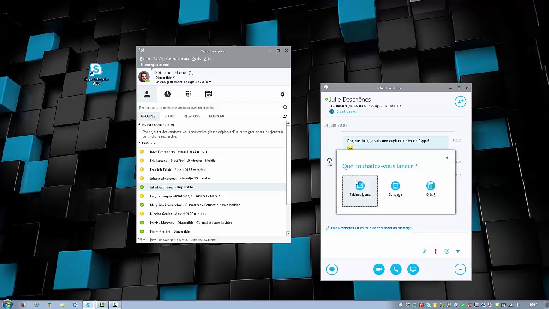Open the Outils menu
This screenshot has width=549, height=309.
(196, 59)
